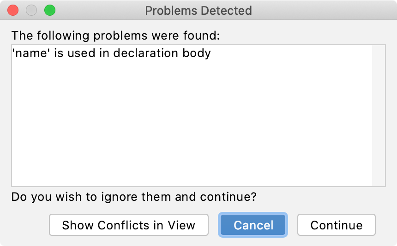Viewport: 397px width, 246px height.
Task: Click the gray minimize window button
Action: pos(31,10)
